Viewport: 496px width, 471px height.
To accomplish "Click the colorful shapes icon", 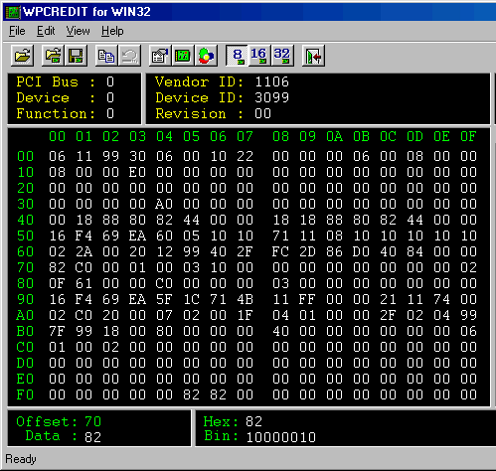I will tap(206, 56).
